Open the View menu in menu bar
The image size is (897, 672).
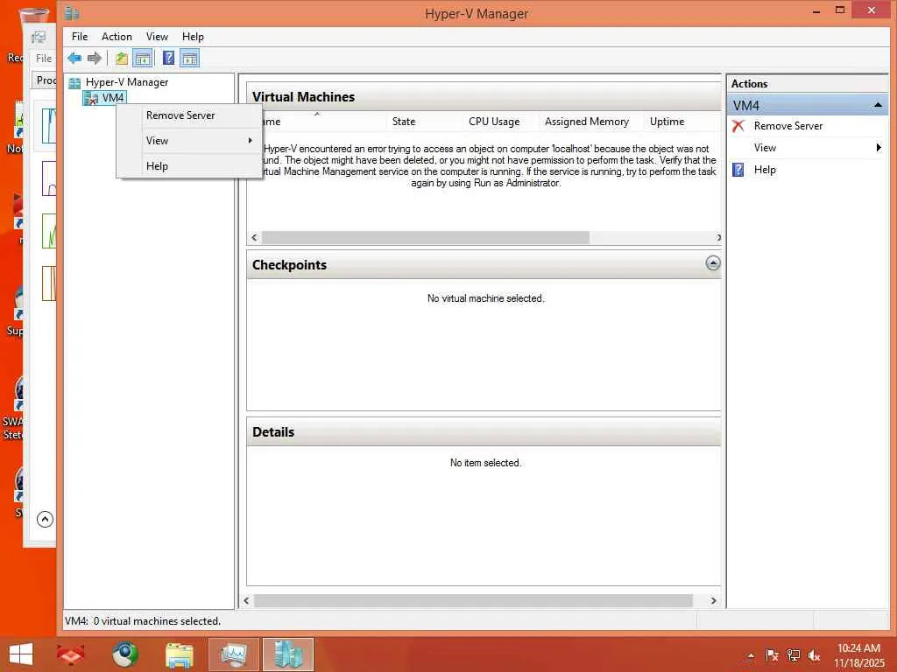[x=157, y=37]
